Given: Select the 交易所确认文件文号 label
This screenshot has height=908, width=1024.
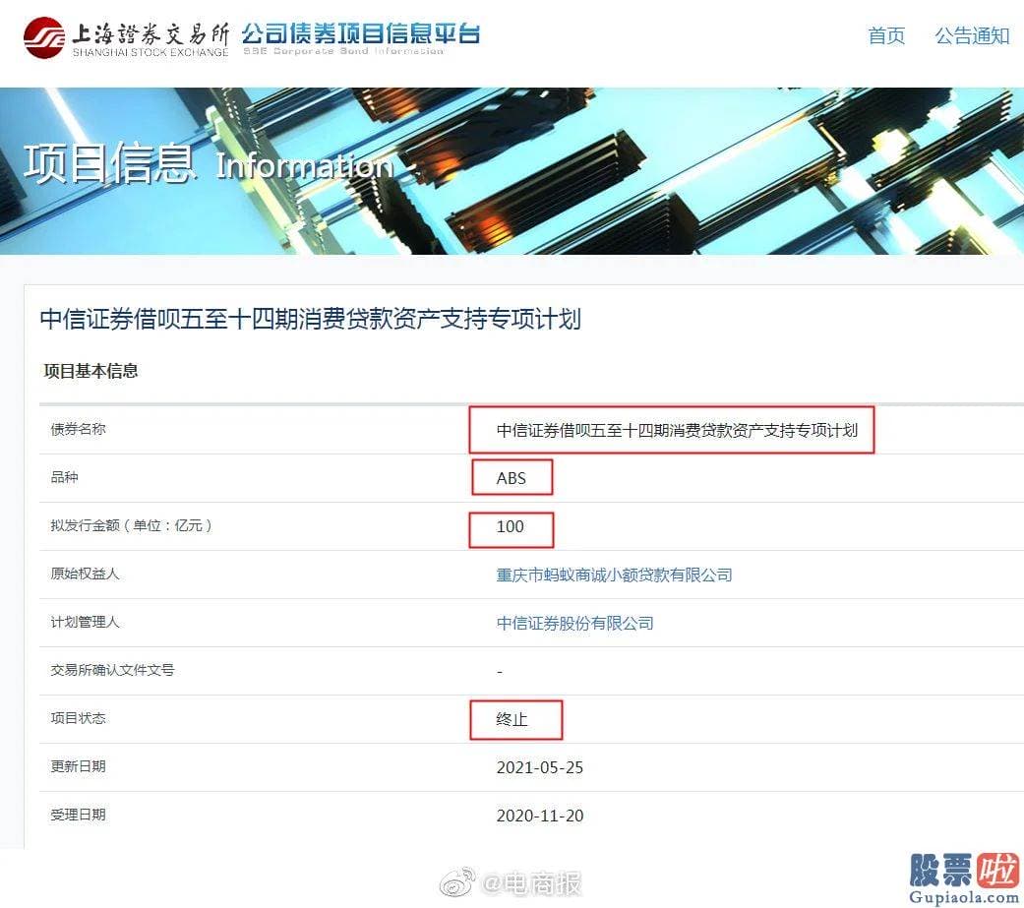Looking at the screenshot, I should tap(112, 670).
